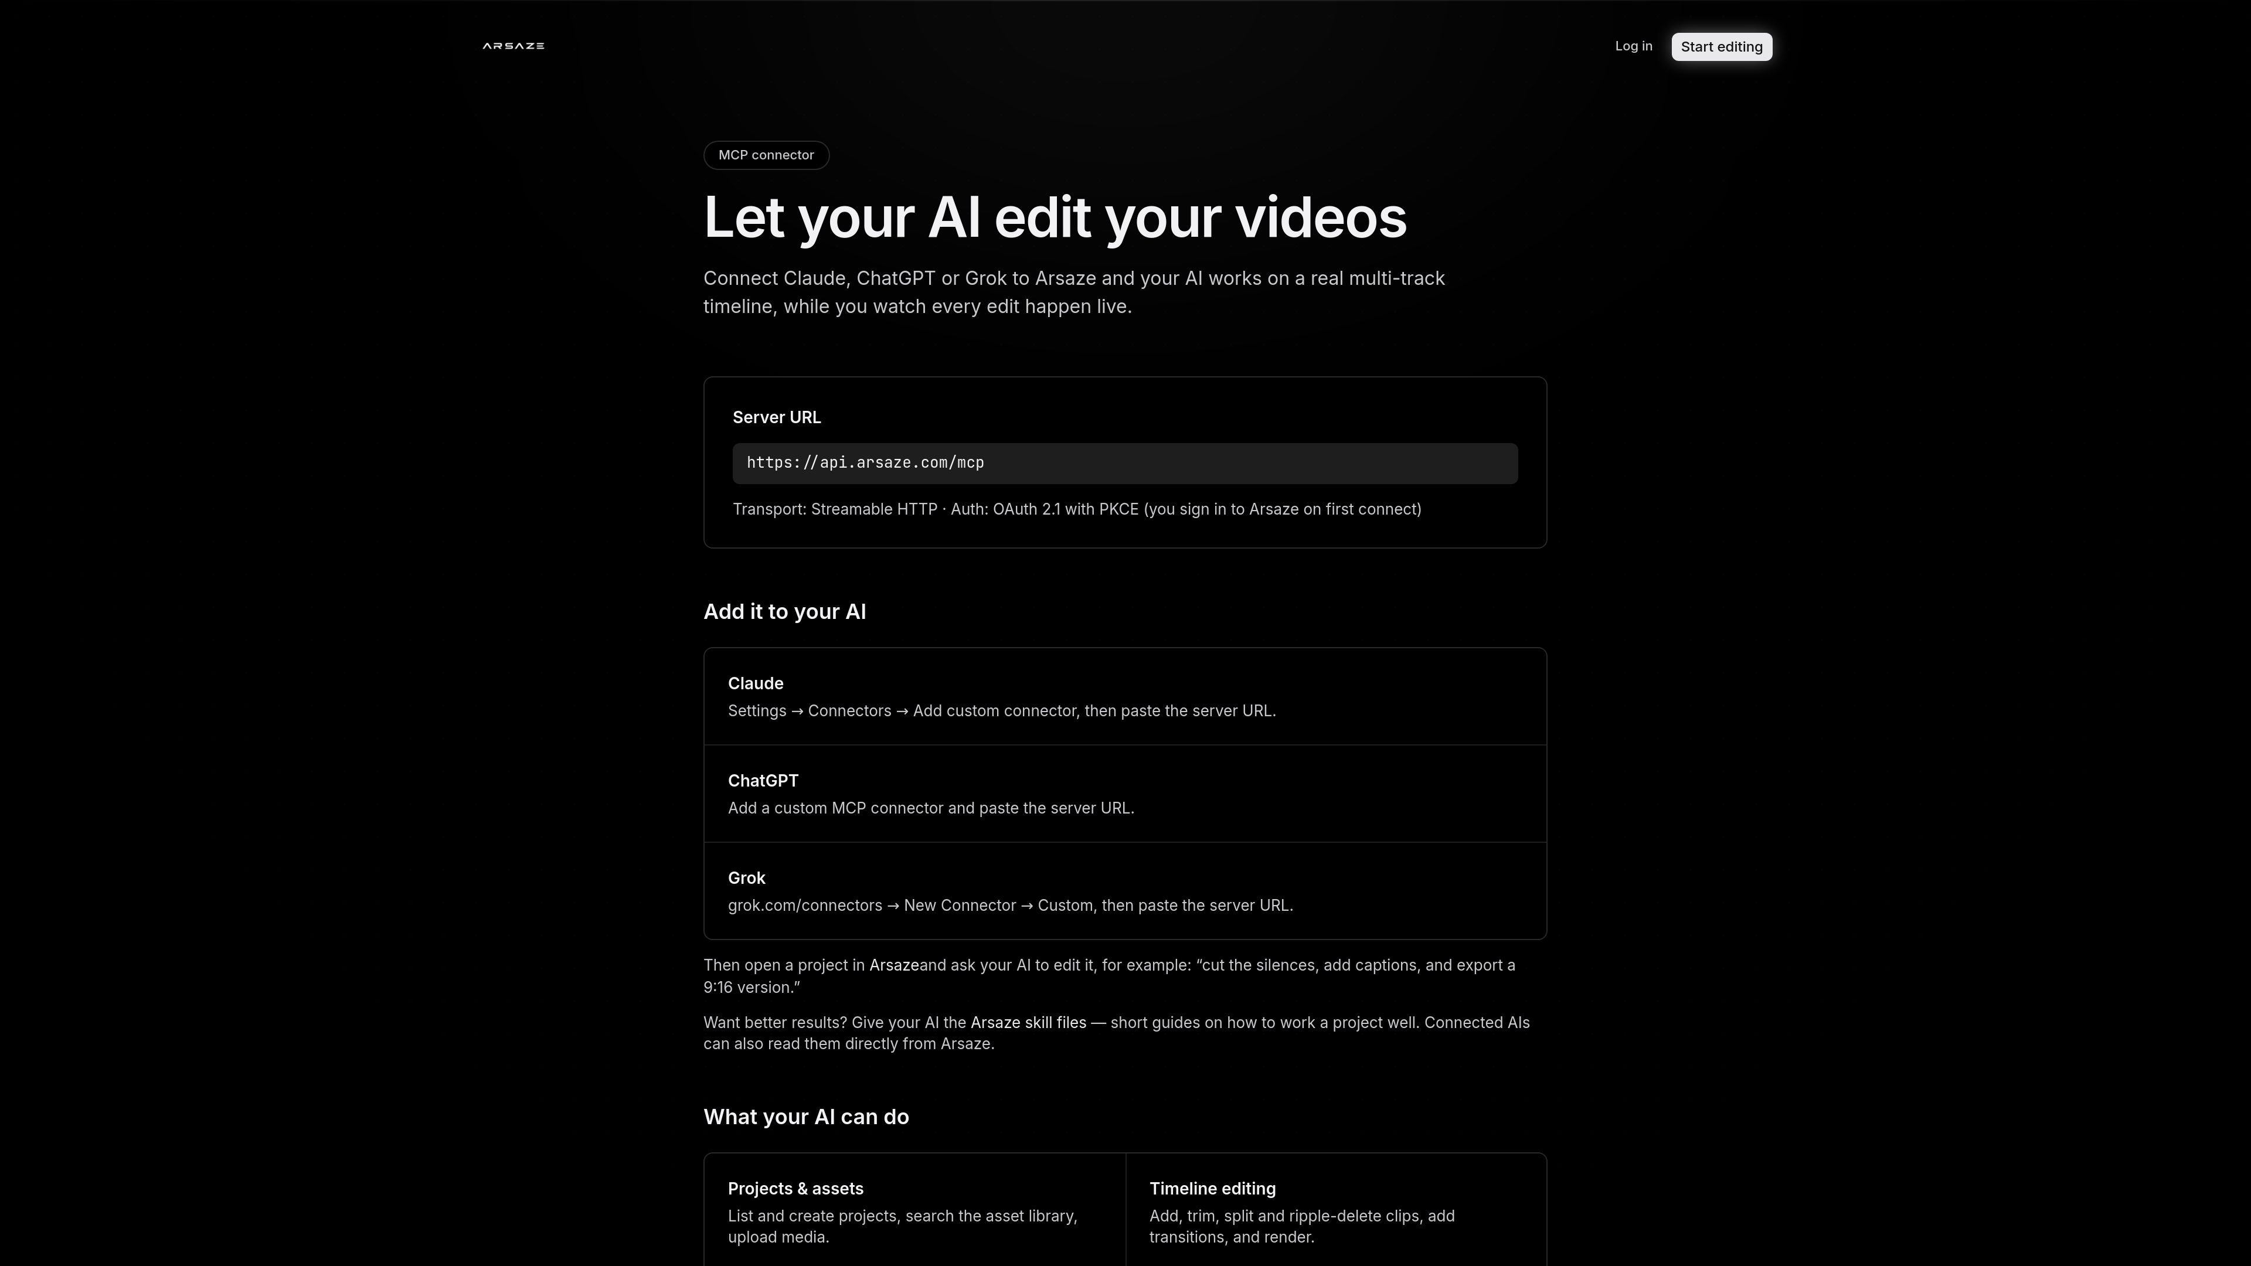Click 'Add a custom MCP connector' instruction
Screen dimensions: 2251x1266
tap(931, 808)
